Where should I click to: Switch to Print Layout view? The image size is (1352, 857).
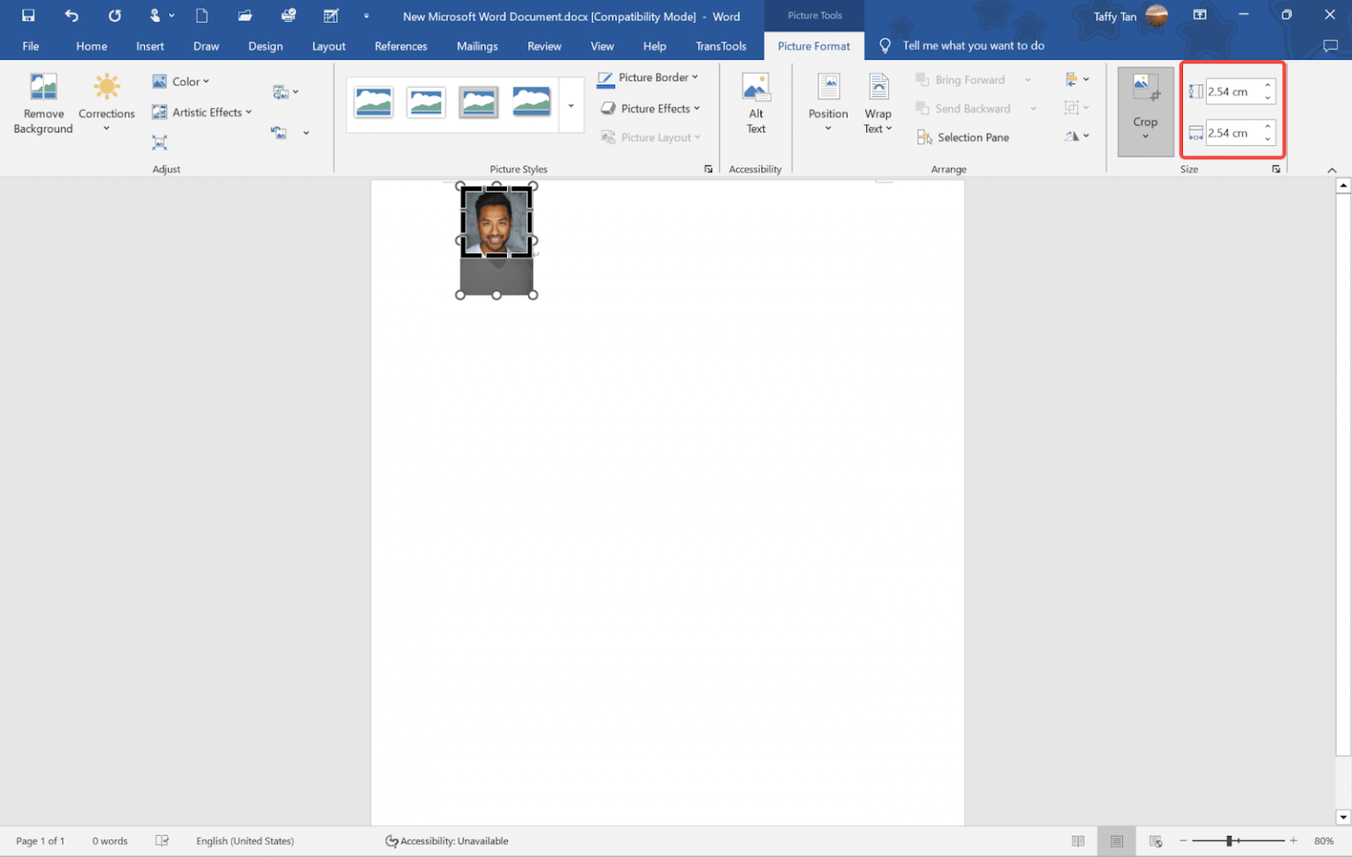[1116, 841]
